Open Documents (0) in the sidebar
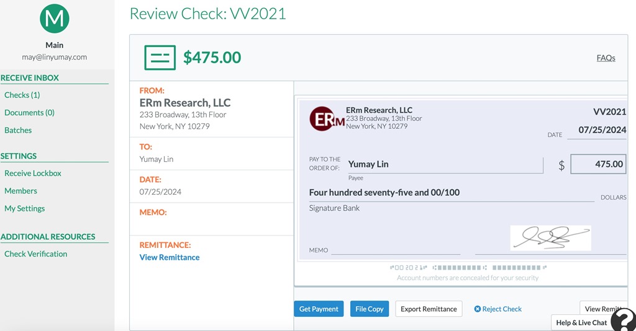636x331 pixels. (x=29, y=113)
